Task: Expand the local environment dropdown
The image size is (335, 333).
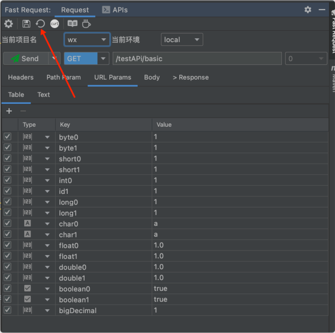Action: [x=182, y=40]
